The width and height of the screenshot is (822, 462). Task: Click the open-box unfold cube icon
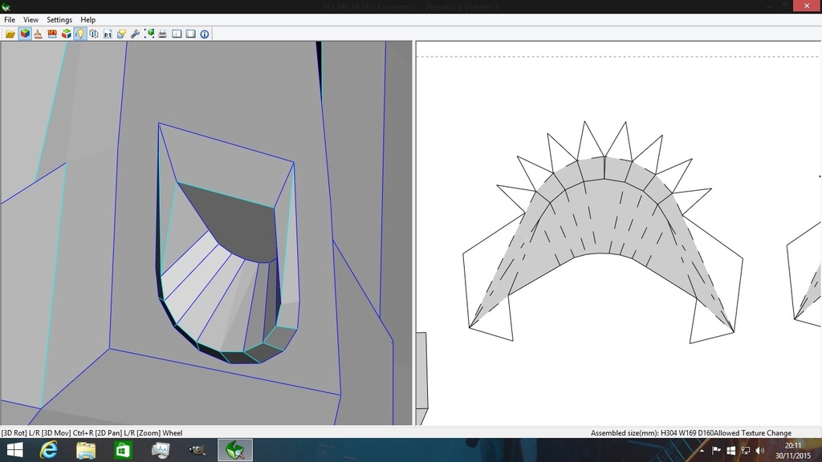(x=66, y=34)
